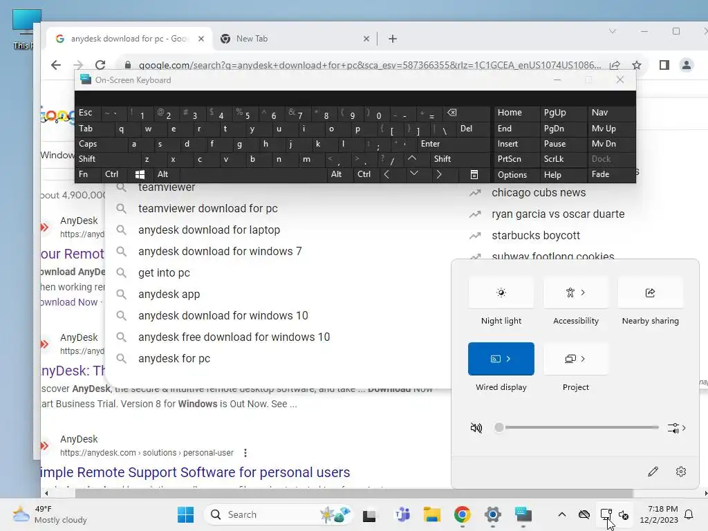Tap the Windows logo key on keyboard

(x=140, y=174)
